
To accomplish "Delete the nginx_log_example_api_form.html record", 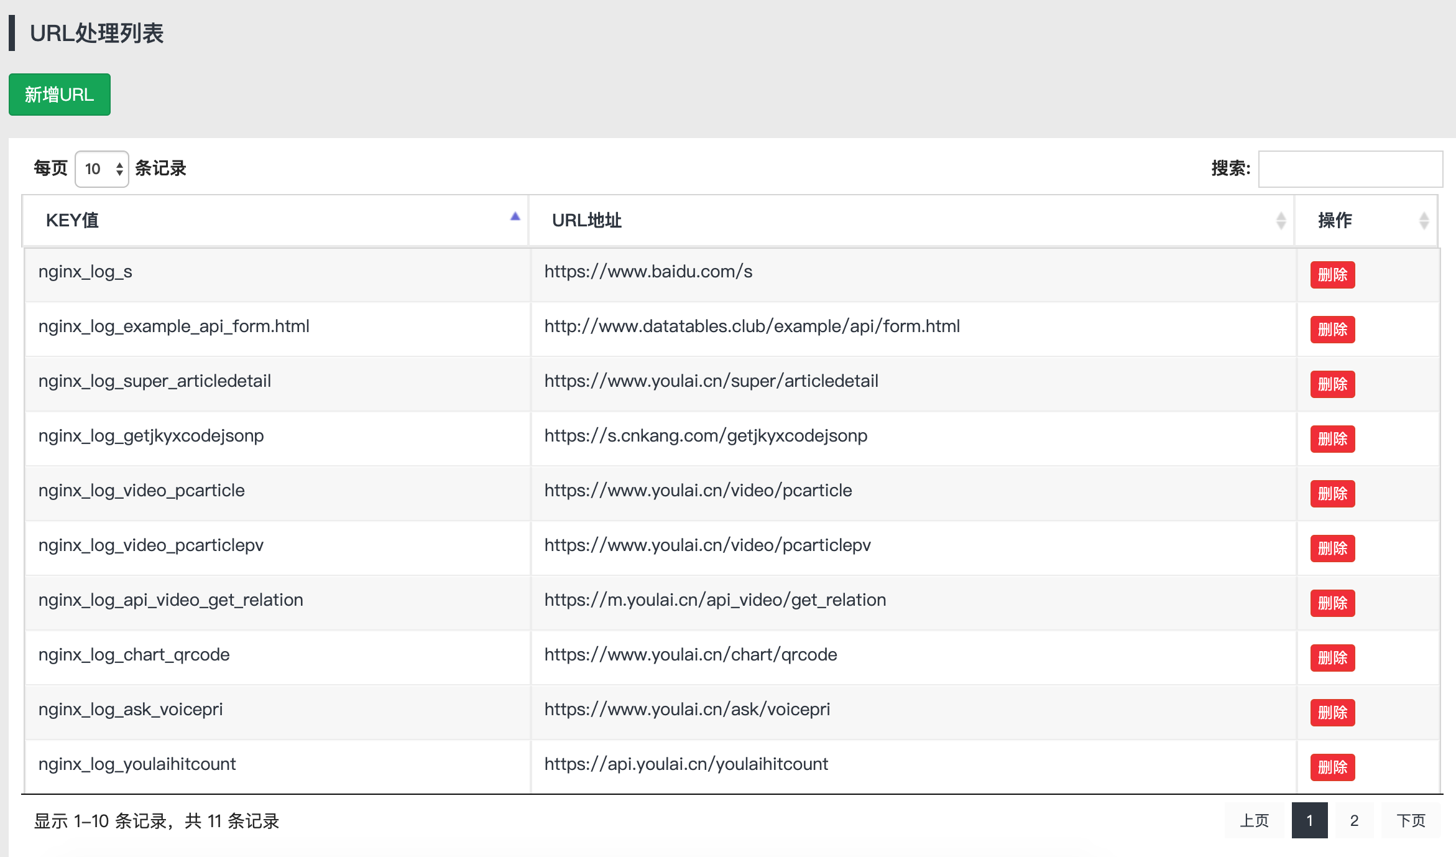I will 1332,330.
